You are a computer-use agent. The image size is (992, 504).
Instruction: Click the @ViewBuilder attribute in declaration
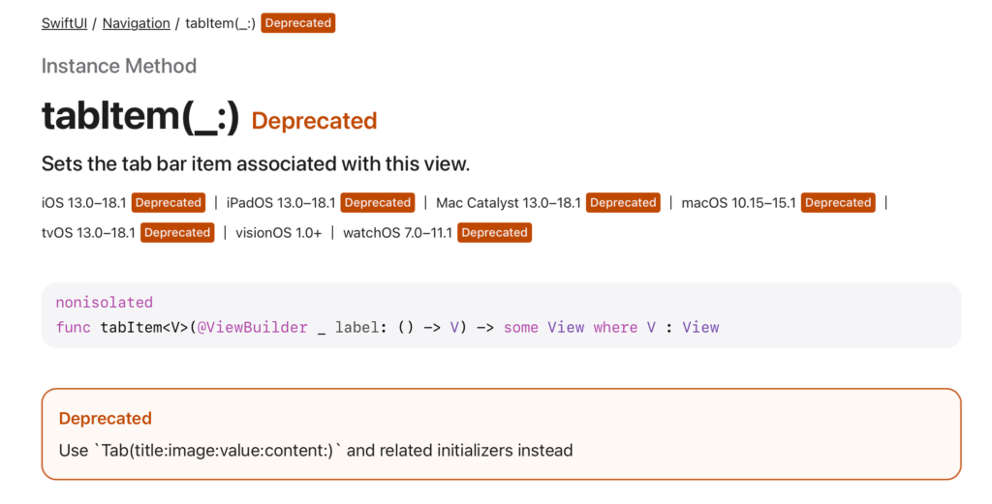click(x=252, y=327)
